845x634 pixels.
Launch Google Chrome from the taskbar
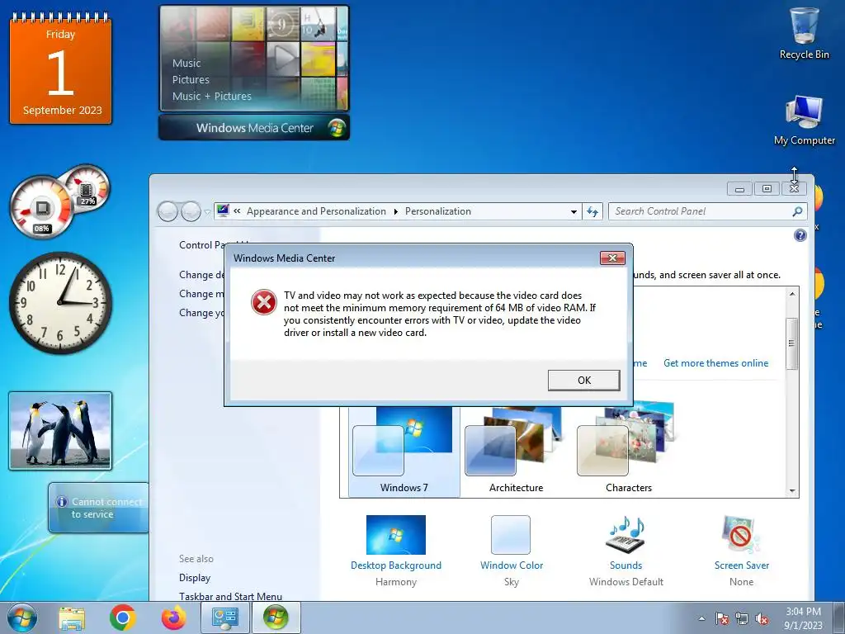pyautogui.click(x=122, y=617)
